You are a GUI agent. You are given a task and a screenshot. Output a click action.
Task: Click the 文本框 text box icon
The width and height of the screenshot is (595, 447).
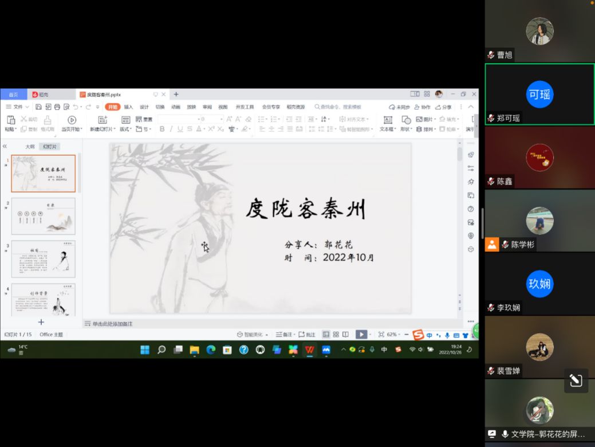pos(388,120)
